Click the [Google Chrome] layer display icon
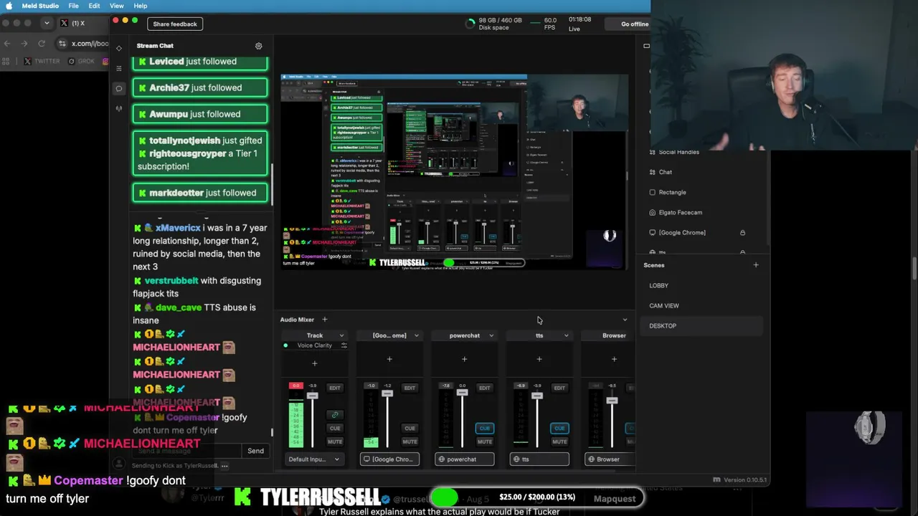Image resolution: width=918 pixels, height=516 pixels. point(652,232)
